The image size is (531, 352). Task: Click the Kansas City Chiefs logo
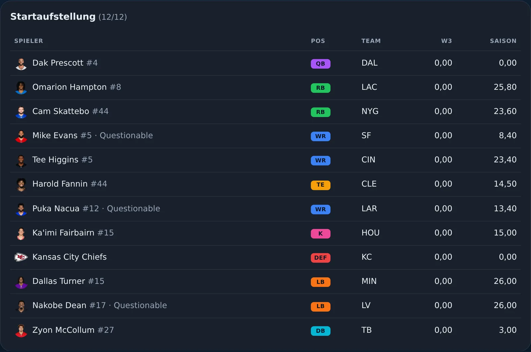point(21,257)
